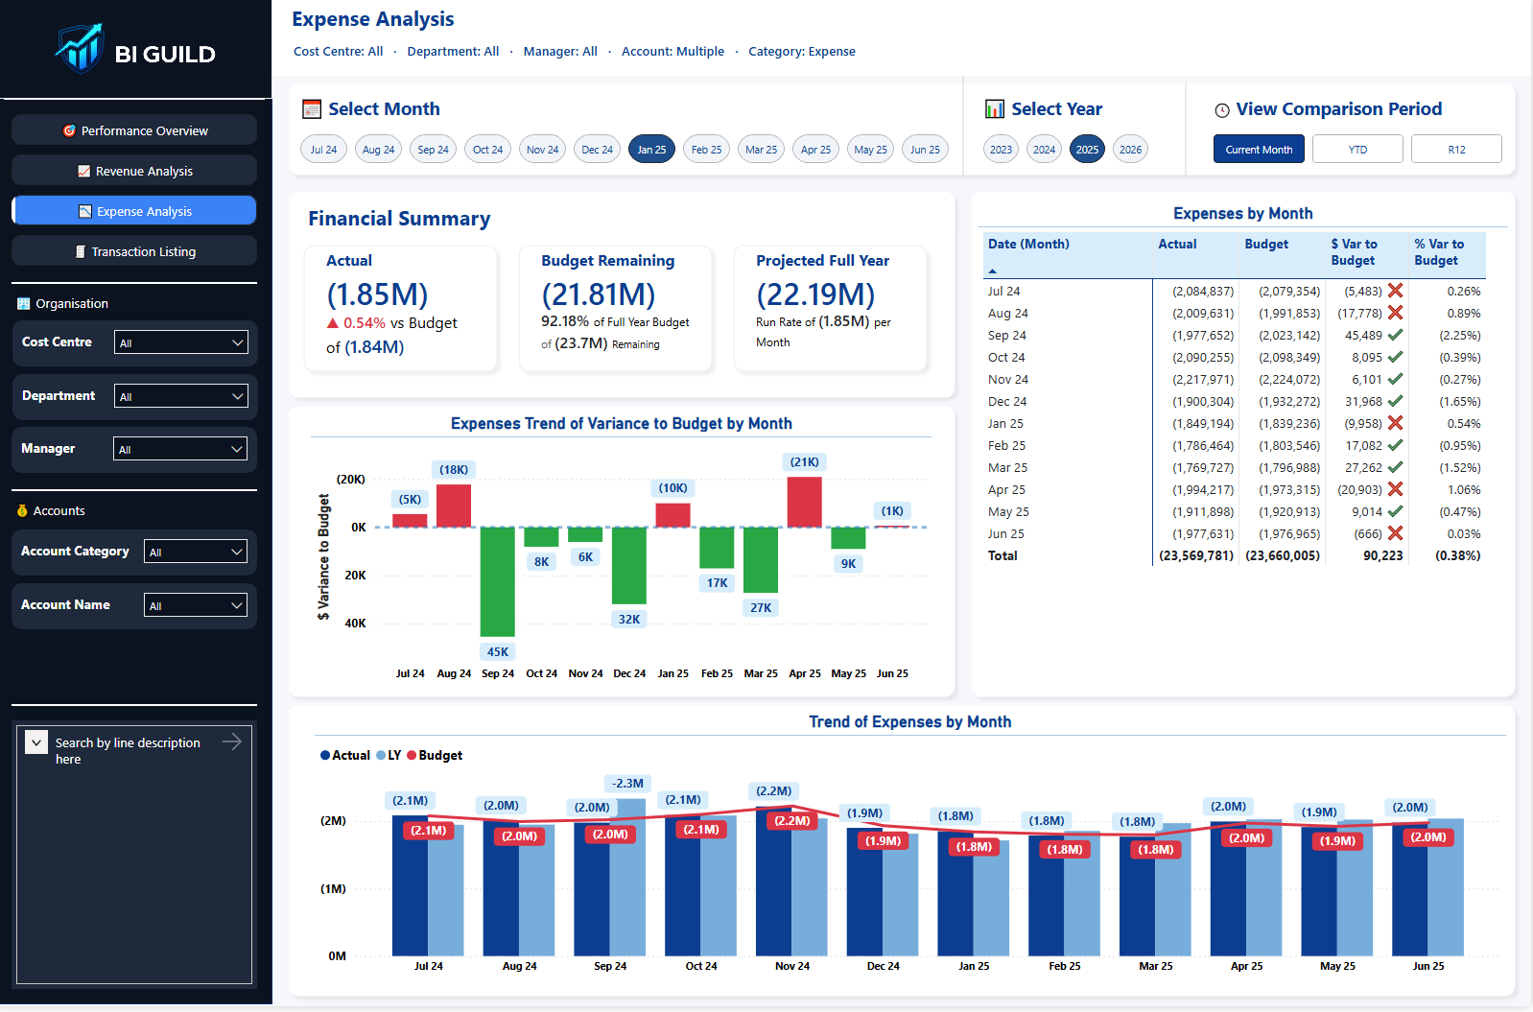
Task: Go to the Performance Overview page
Action: click(134, 130)
